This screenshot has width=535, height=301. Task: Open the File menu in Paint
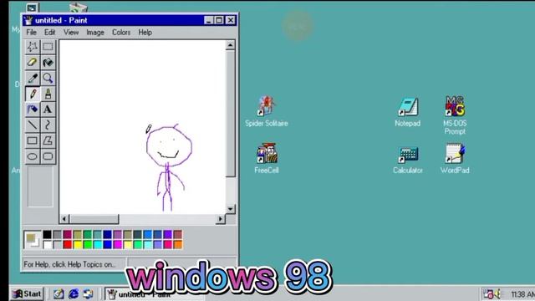(31, 33)
